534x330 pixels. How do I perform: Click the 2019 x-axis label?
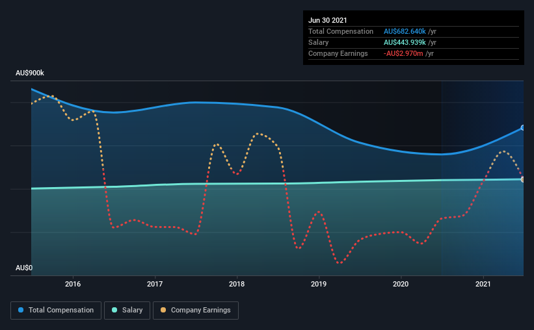[319, 284]
